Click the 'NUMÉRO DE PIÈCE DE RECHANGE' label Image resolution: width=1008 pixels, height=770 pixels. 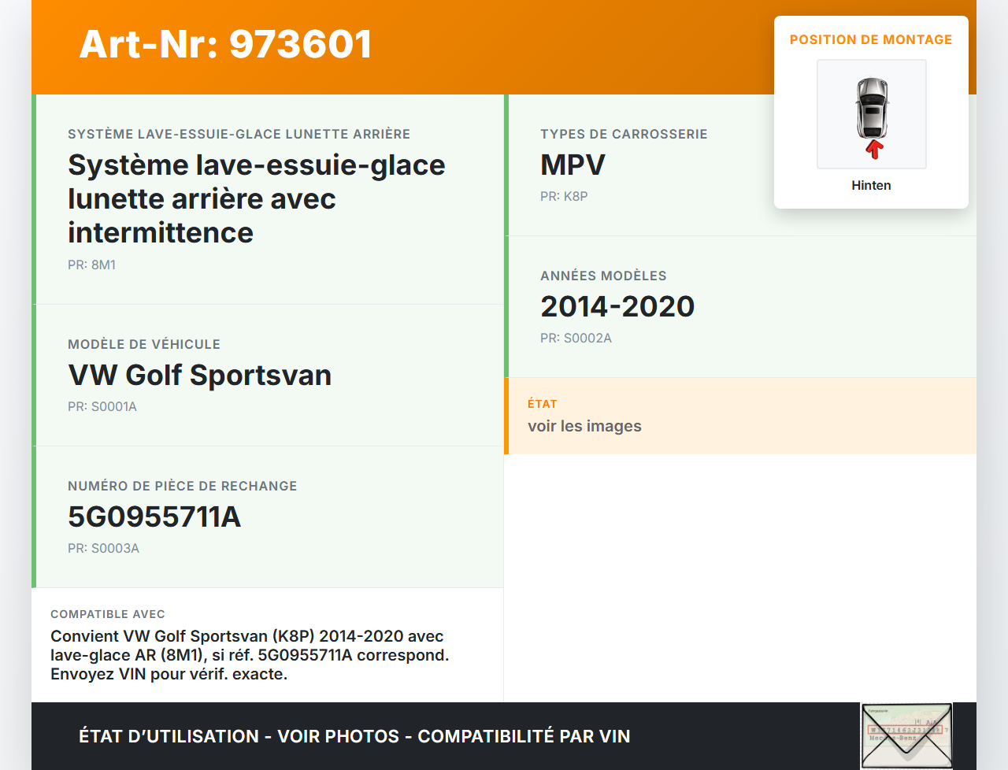point(183,486)
